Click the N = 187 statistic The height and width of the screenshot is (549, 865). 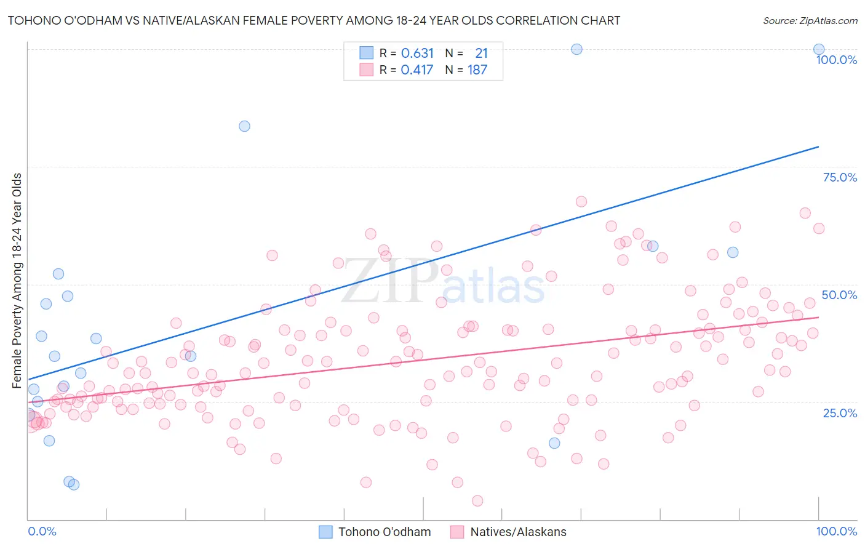coord(466,70)
